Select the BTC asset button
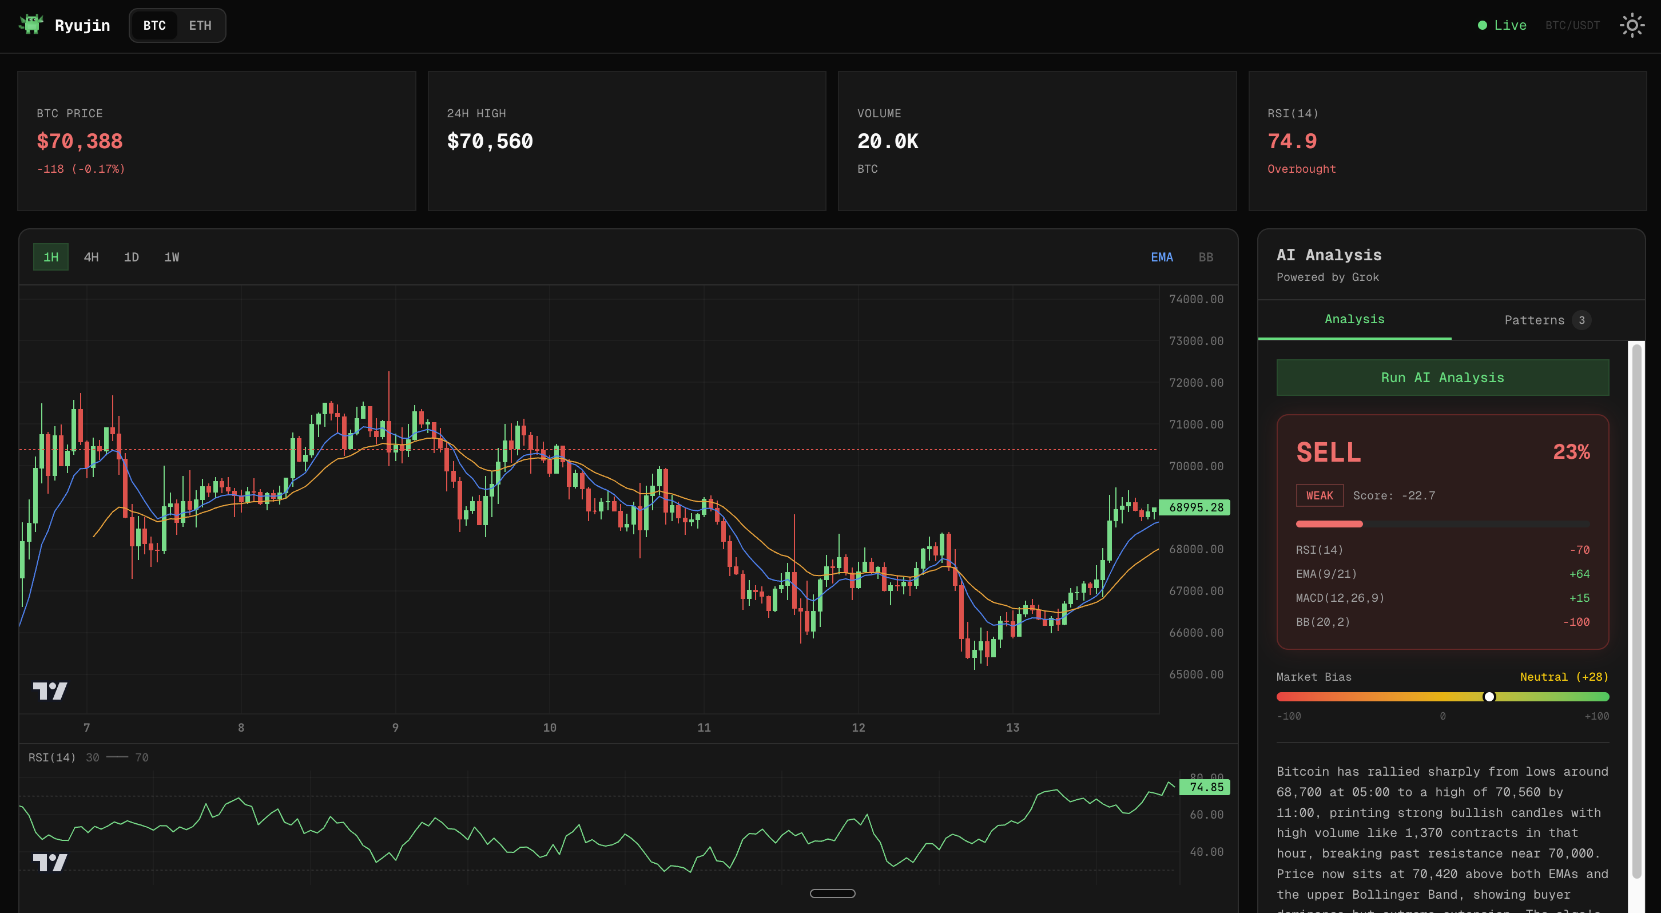This screenshot has width=1661, height=913. pos(154,25)
